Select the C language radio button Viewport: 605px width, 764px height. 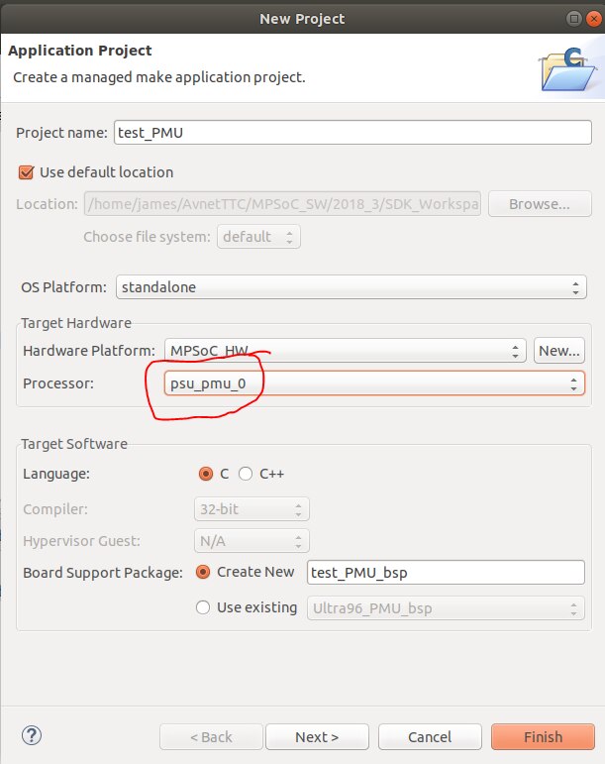pyautogui.click(x=206, y=474)
